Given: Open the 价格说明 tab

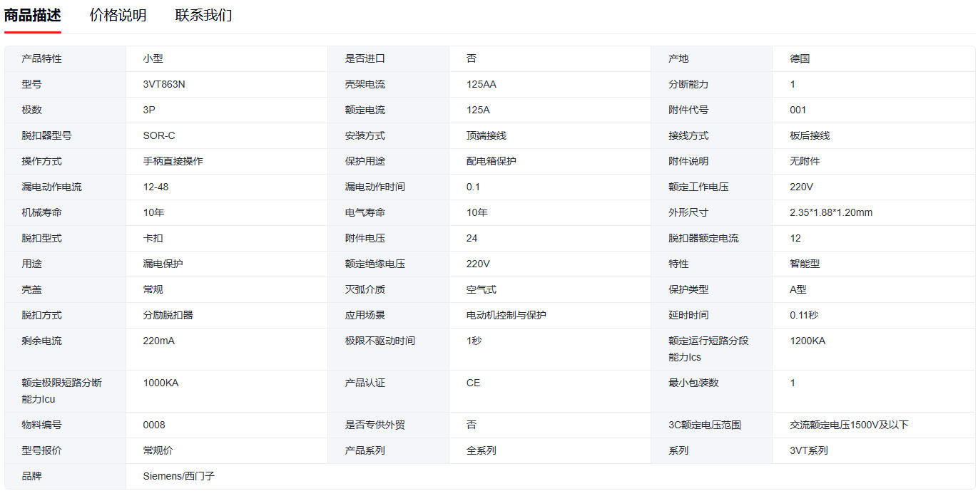Looking at the screenshot, I should [118, 16].
